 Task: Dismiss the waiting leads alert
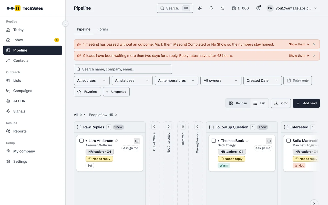tap(314, 56)
